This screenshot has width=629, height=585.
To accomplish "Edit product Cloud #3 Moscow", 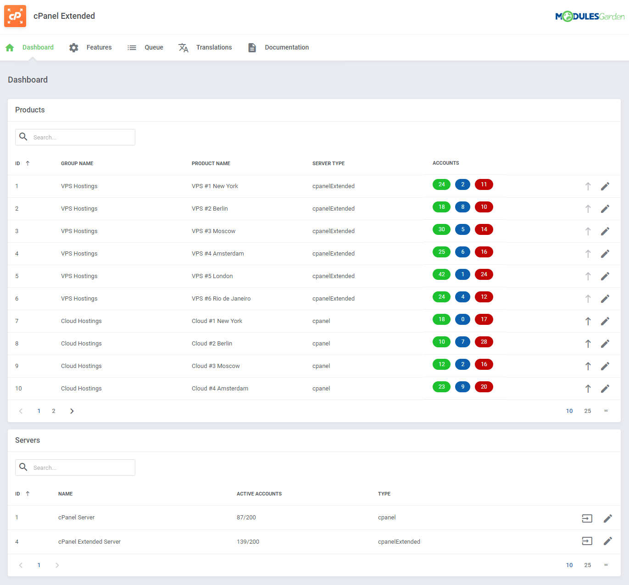I will point(605,366).
